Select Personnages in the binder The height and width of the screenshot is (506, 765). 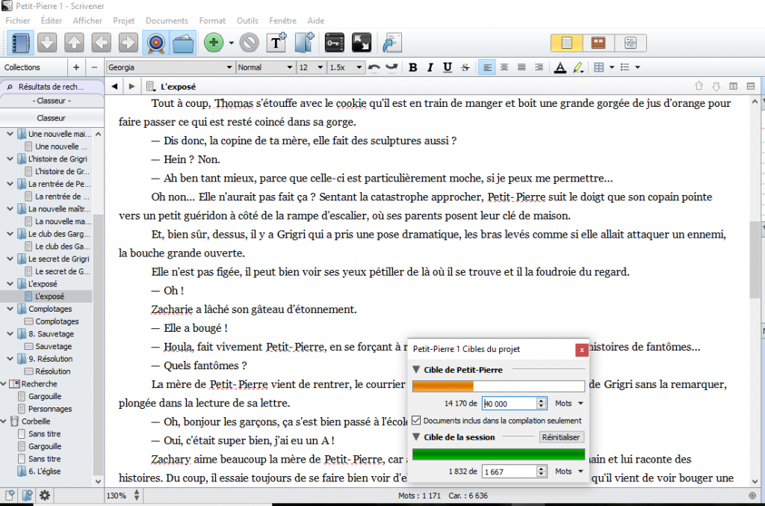click(x=50, y=409)
